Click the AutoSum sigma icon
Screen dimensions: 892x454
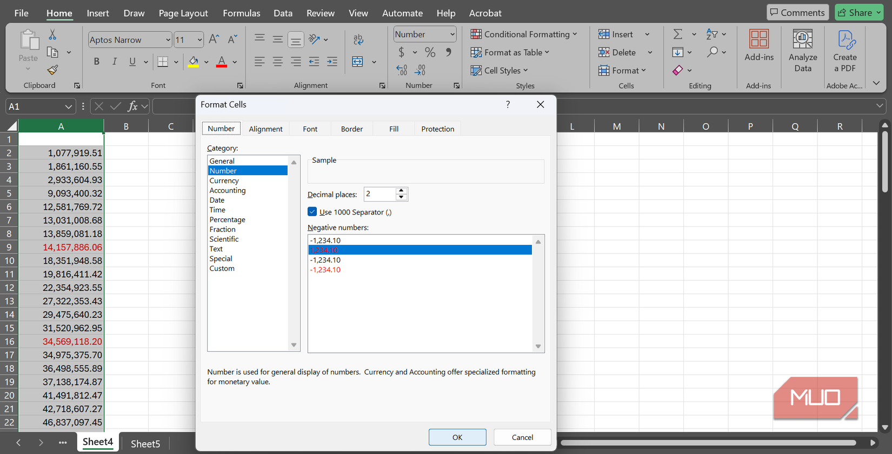click(x=677, y=35)
